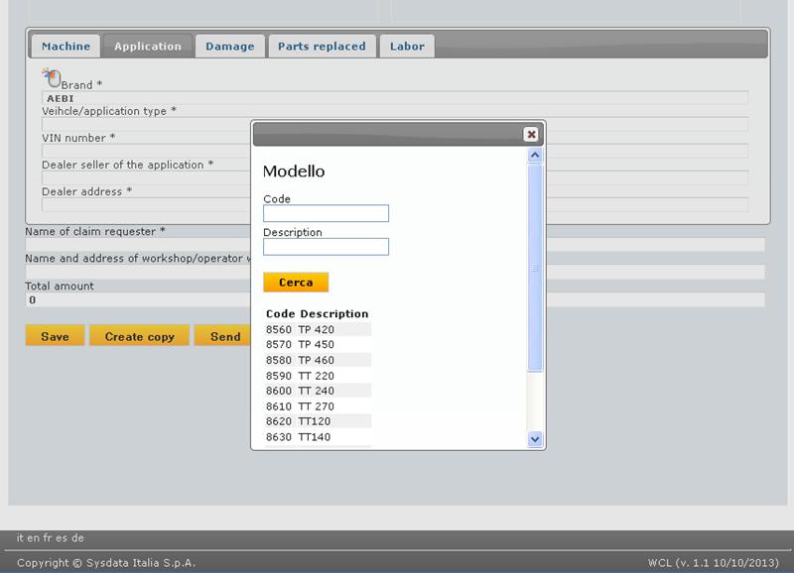Click the Create copy button
Screen dimensions: 794x573
[x=139, y=336]
